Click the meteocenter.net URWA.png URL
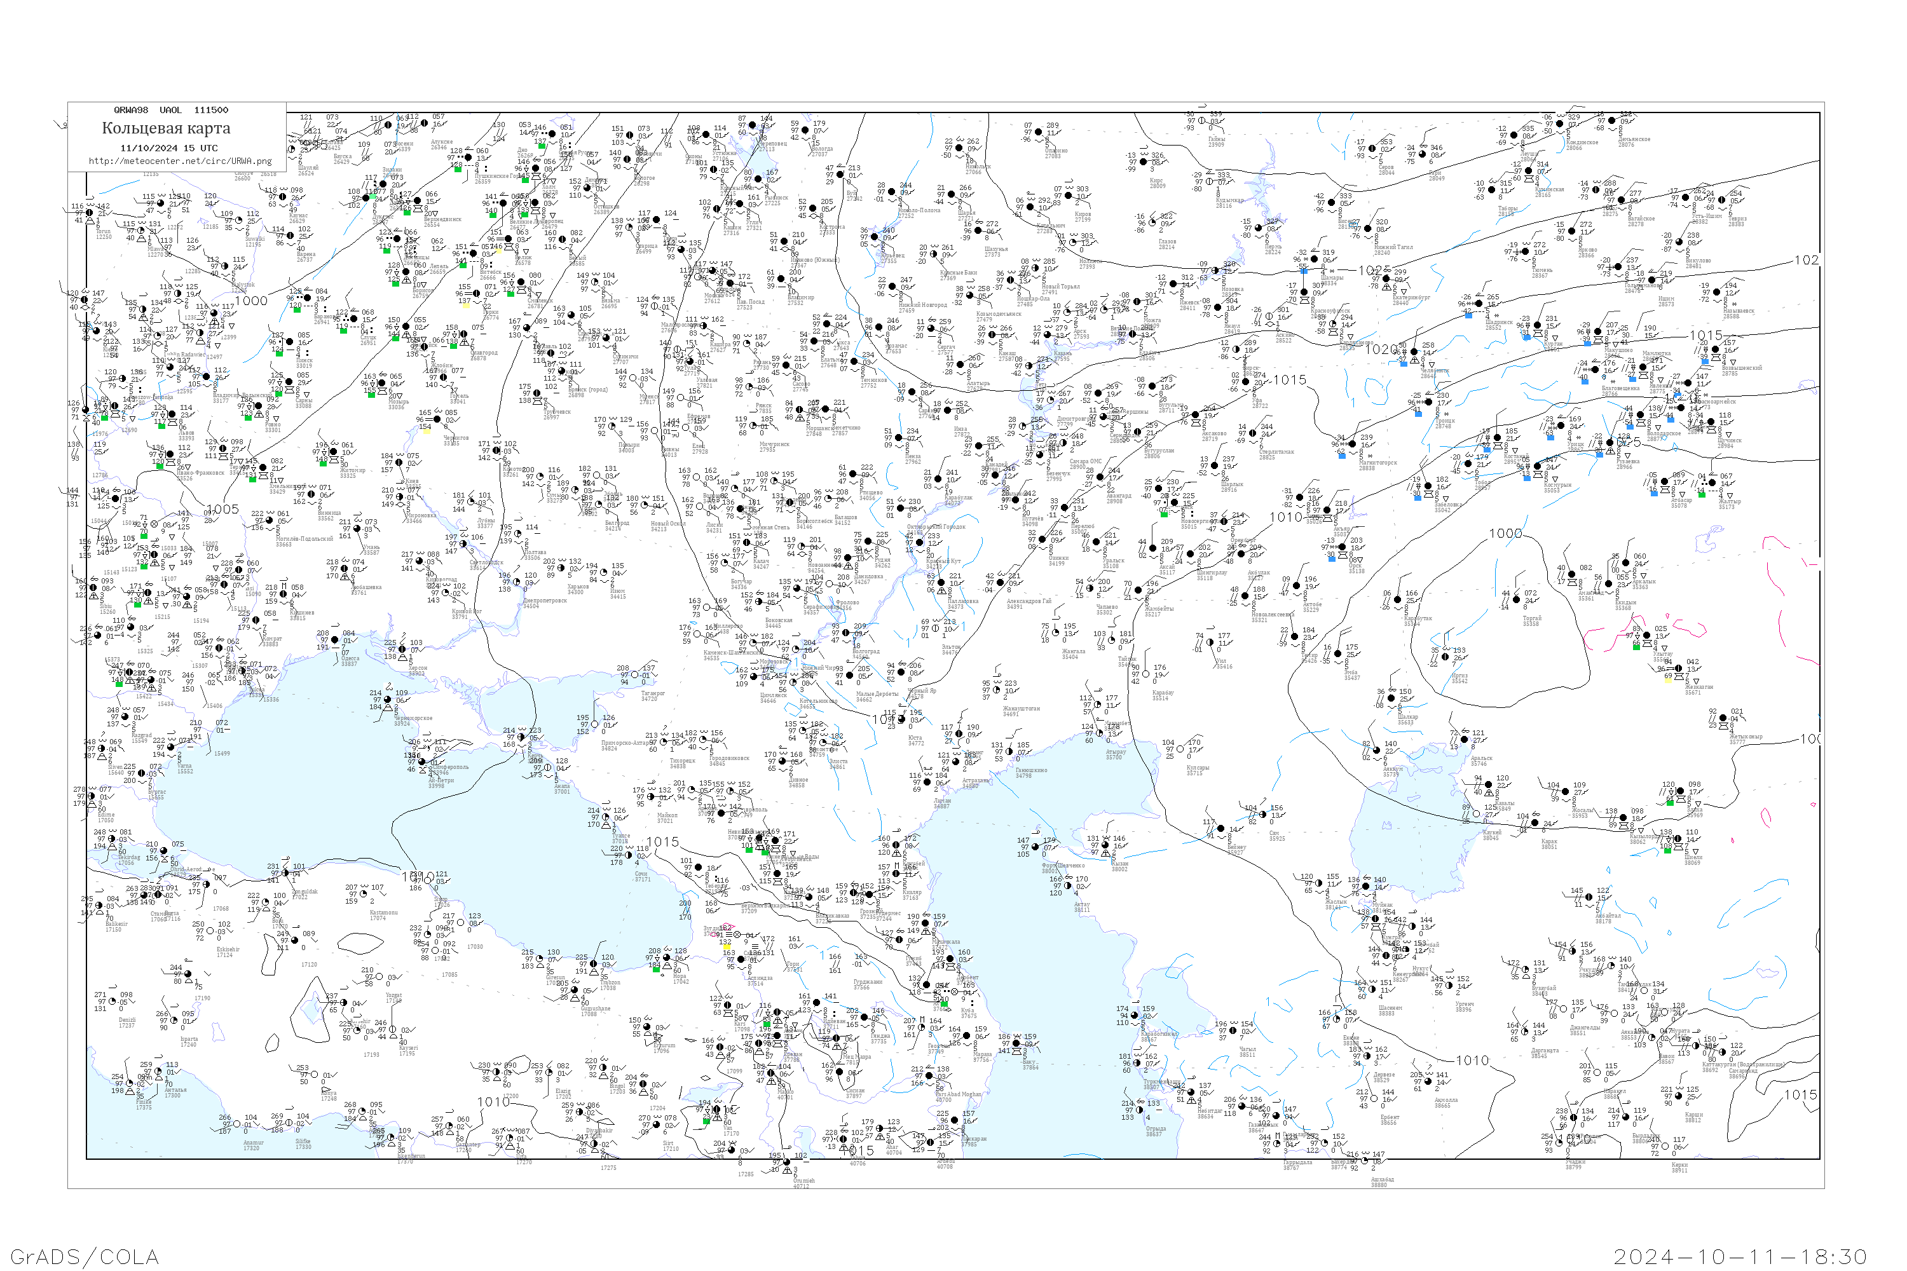 180,161
